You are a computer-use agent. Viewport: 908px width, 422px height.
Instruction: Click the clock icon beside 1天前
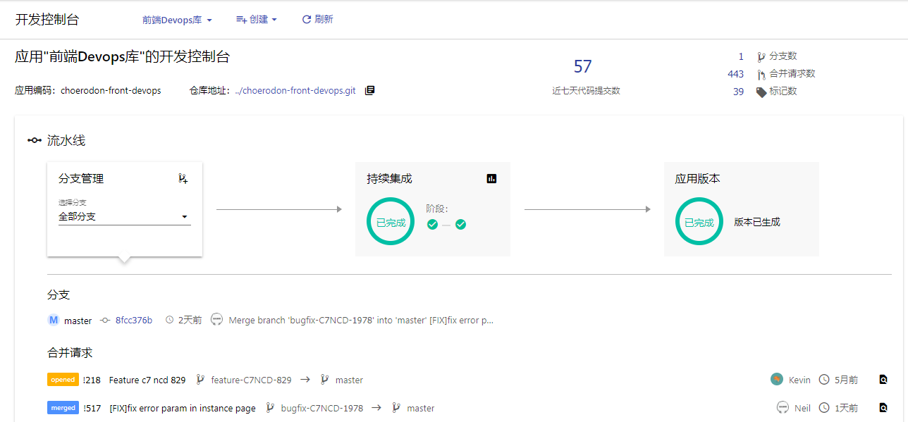click(824, 408)
